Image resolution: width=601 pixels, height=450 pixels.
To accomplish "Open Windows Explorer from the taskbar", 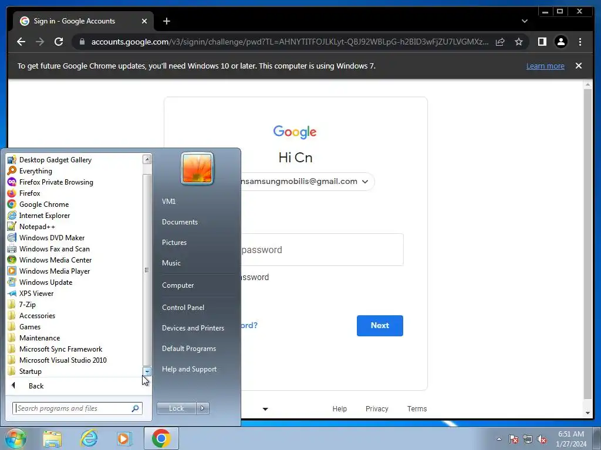I will [x=52, y=438].
